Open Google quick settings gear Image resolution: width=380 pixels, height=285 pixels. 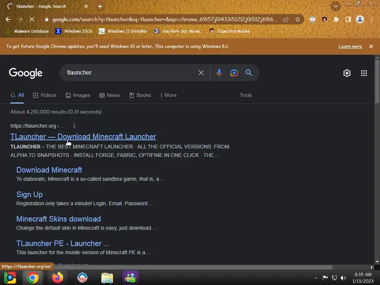(x=347, y=73)
